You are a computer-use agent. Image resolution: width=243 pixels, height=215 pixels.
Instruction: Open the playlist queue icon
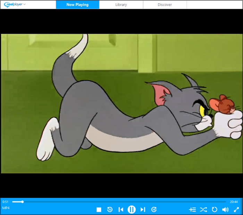193,209
